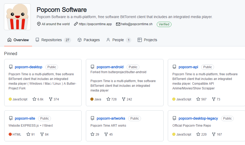
Task: Click the fork icon on popcorn-api
Action: [214, 99]
